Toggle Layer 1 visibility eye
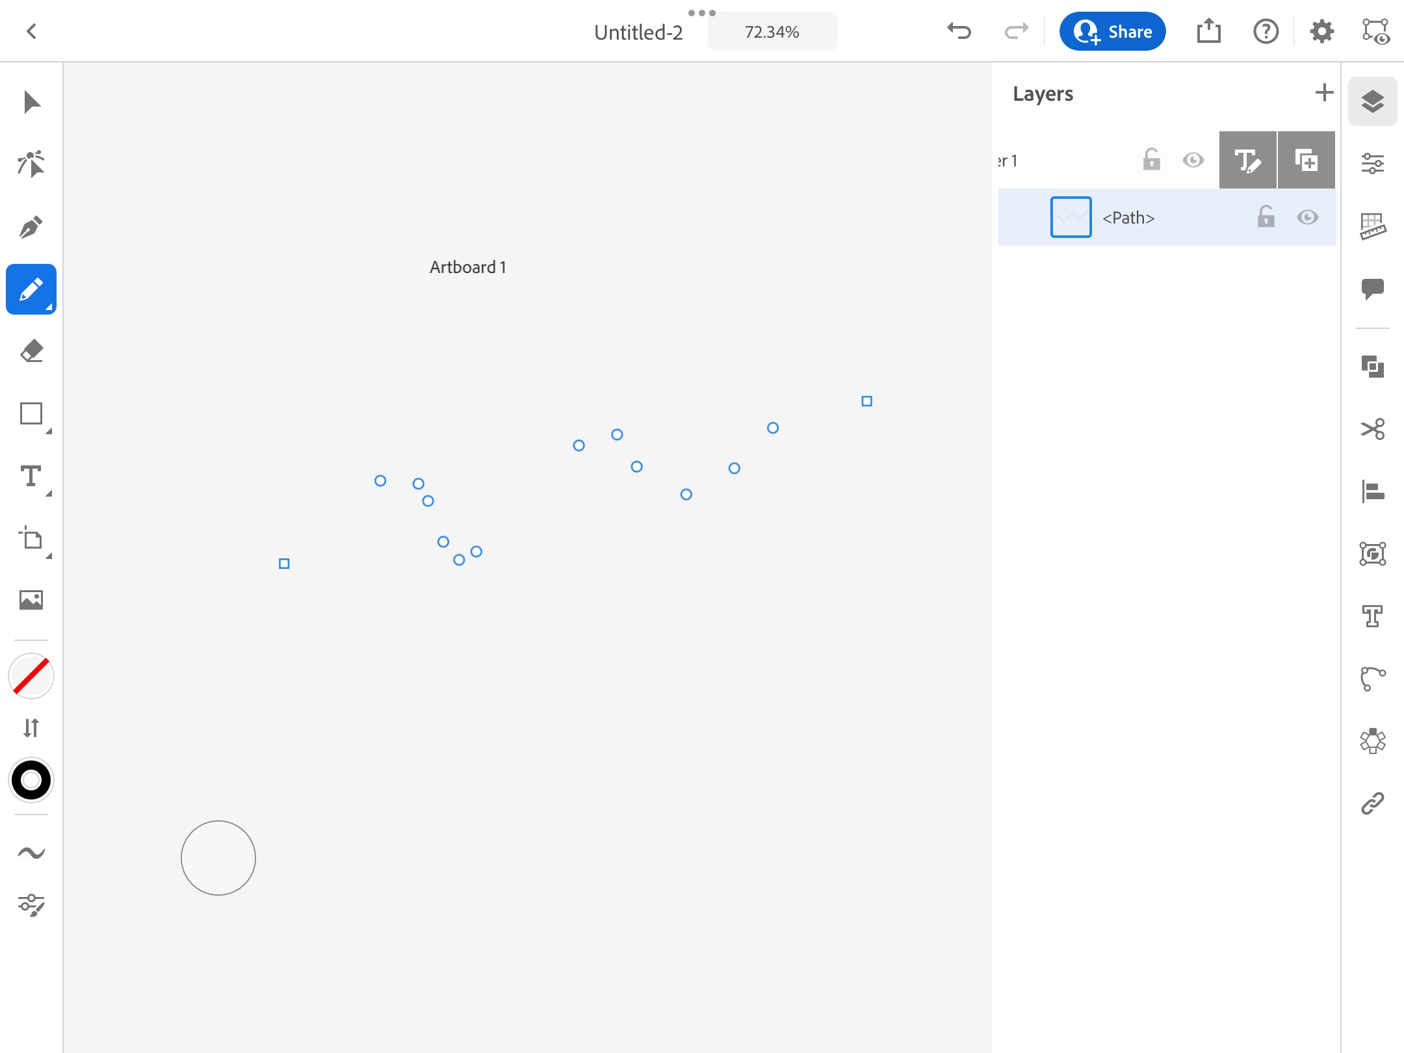Screen dimensions: 1404x1053 [1193, 160]
